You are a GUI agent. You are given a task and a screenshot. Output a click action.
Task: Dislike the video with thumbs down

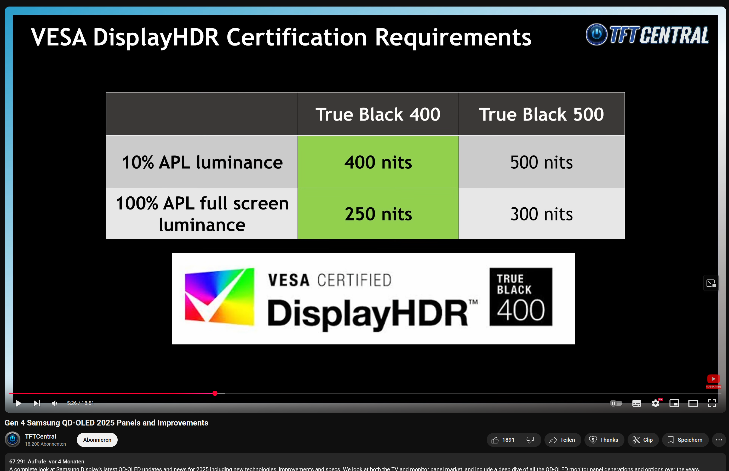530,440
